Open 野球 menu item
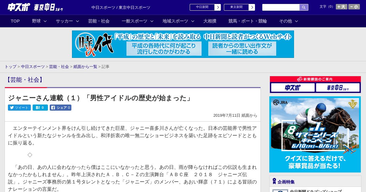 (x=36, y=21)
